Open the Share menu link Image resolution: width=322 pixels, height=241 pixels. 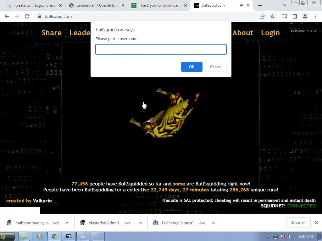[52, 33]
